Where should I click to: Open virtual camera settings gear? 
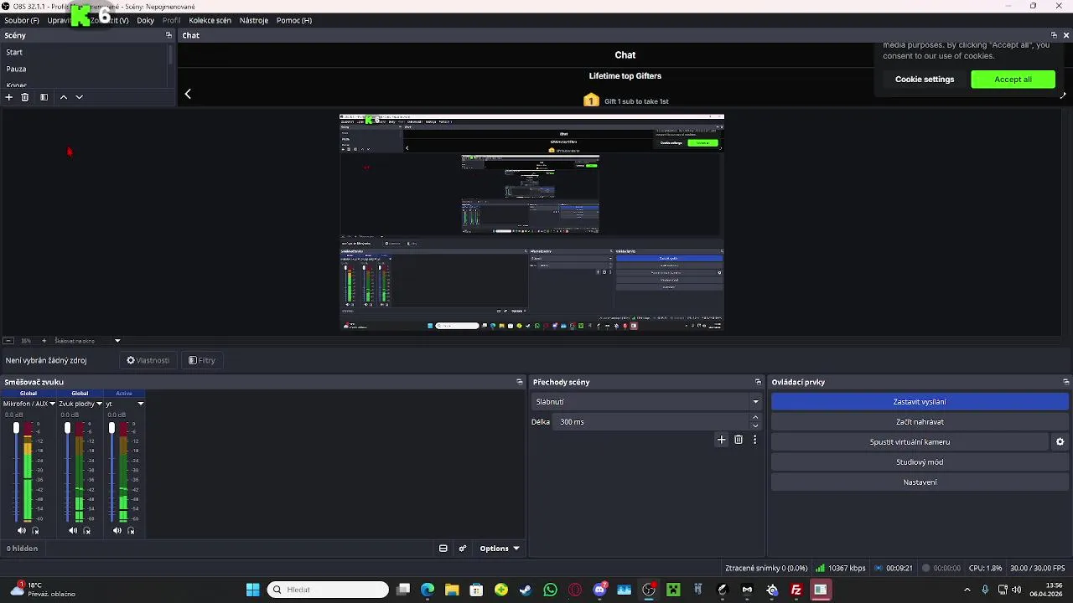tap(1060, 442)
